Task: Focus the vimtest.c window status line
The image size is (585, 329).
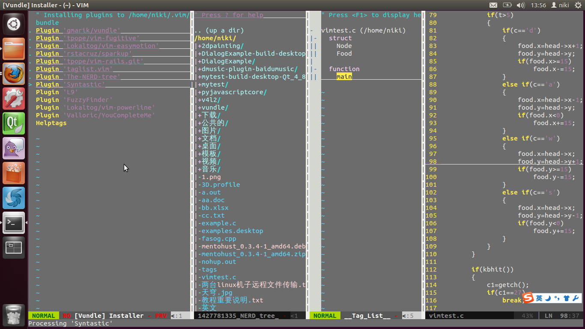Action: point(505,316)
